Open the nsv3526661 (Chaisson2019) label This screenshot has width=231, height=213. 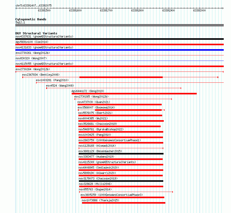pyautogui.click(x=98, y=124)
